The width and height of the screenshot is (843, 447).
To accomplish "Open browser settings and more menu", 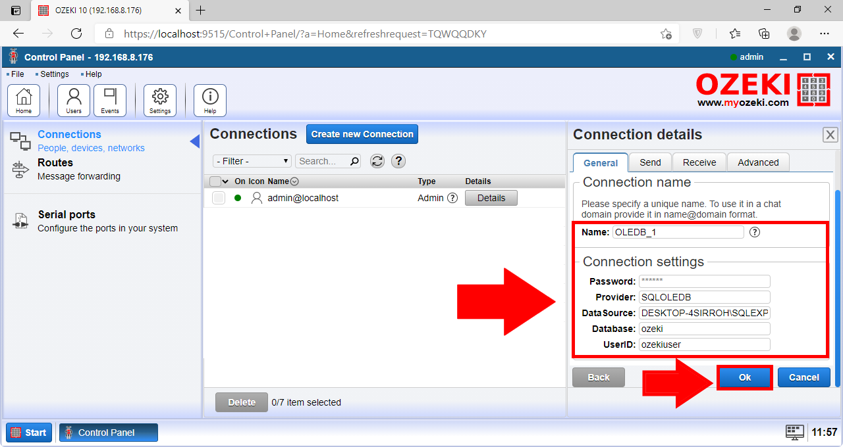I will 825,34.
